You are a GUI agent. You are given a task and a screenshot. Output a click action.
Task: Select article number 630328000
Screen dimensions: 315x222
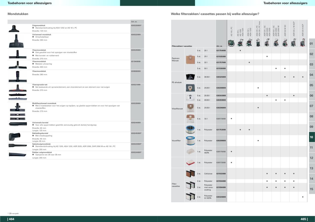click(136, 103)
